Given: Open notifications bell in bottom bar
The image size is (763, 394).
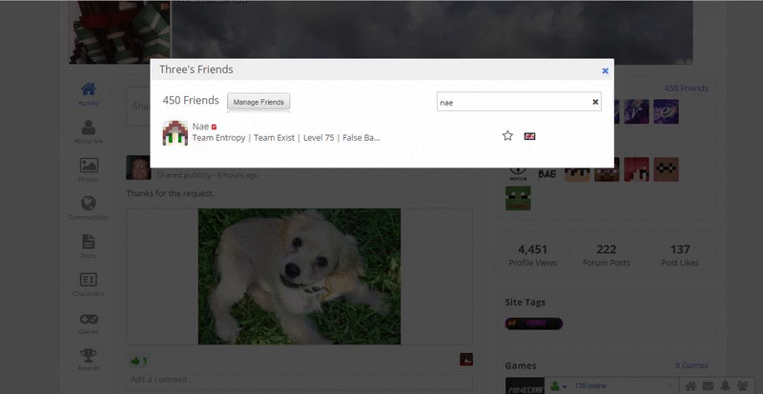Looking at the screenshot, I should tap(725, 386).
